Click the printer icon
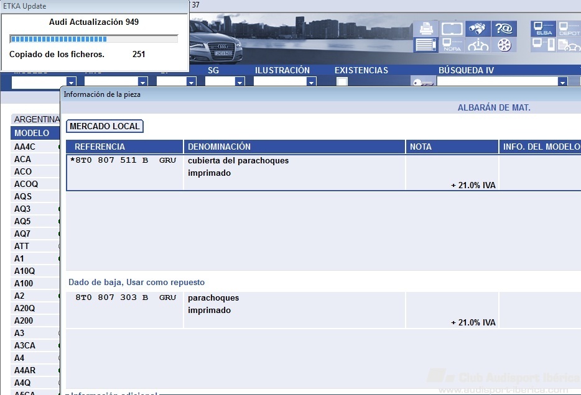Image resolution: width=581 pixels, height=395 pixels. (x=425, y=29)
